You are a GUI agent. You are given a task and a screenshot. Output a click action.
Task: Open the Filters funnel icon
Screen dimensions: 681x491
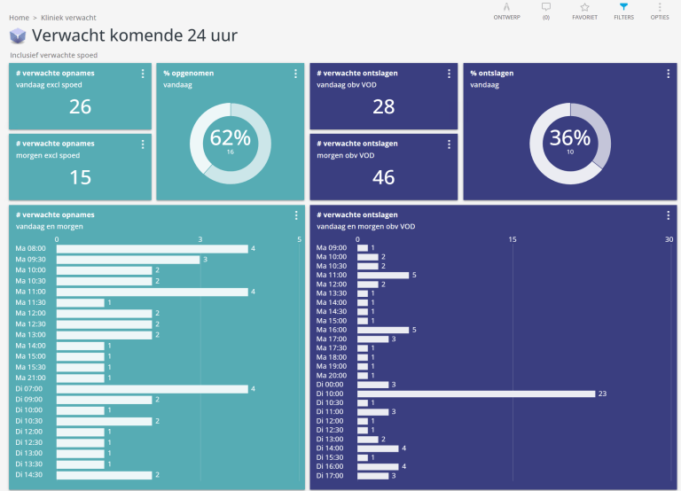coord(623,7)
